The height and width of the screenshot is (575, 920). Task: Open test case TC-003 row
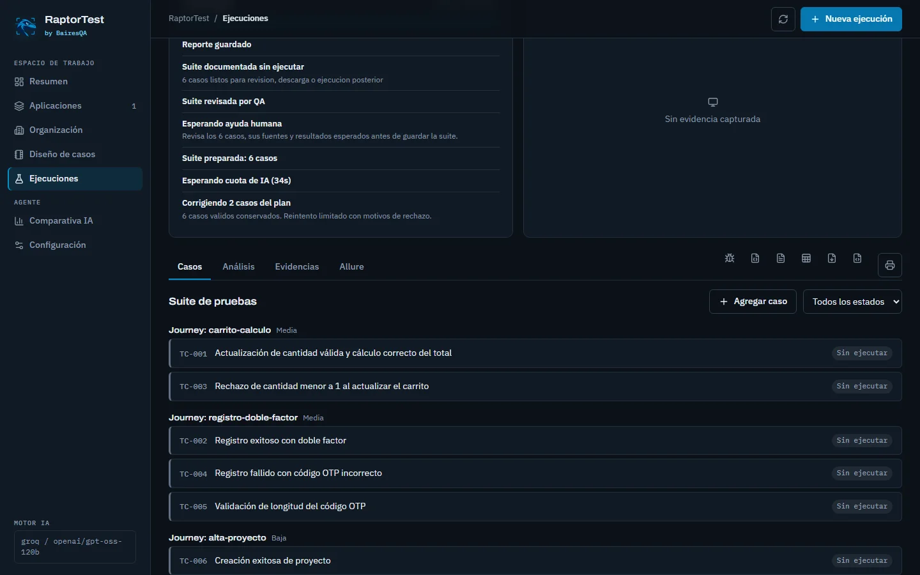535,387
